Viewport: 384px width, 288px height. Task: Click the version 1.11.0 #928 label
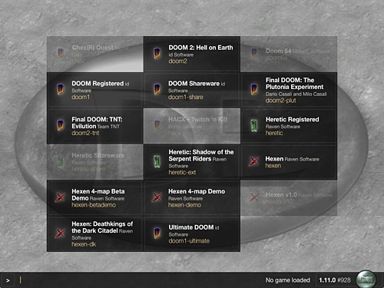coord(335,280)
